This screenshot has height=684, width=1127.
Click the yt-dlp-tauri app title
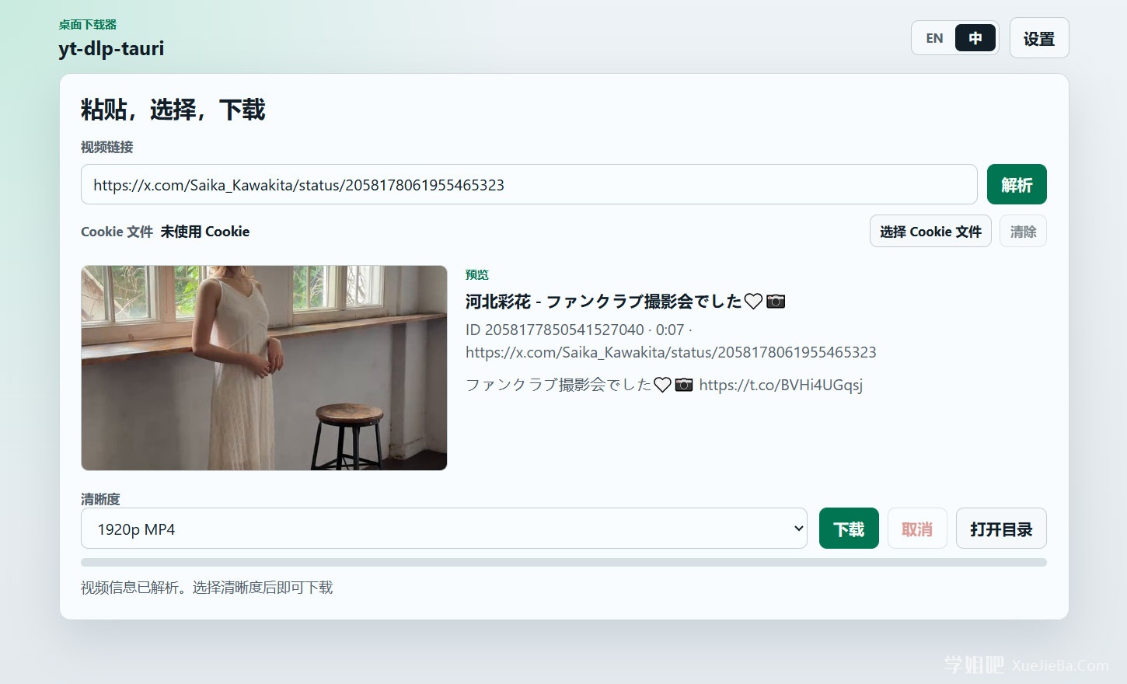pos(111,48)
